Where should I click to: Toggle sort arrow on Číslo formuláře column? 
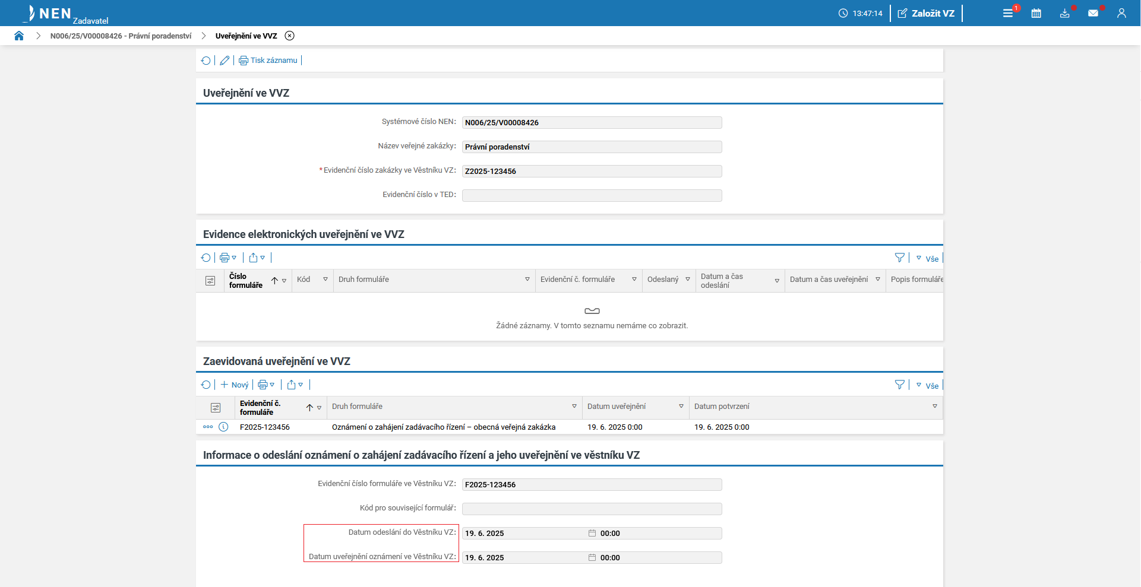(274, 281)
